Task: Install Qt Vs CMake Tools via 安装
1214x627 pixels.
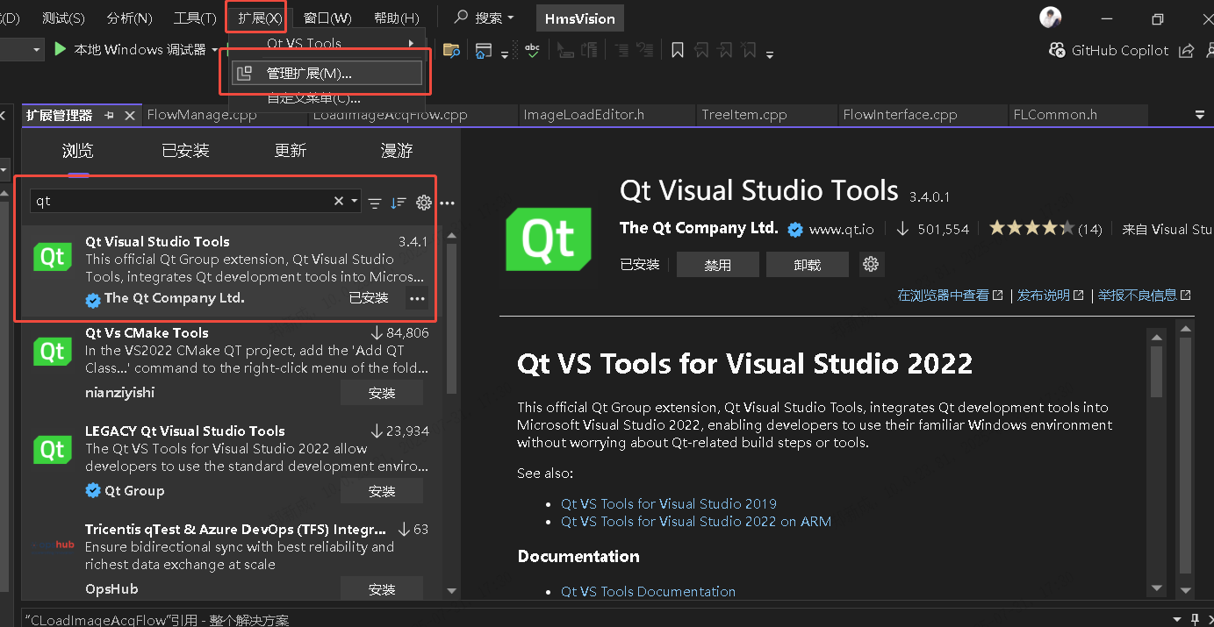Action: coord(382,393)
